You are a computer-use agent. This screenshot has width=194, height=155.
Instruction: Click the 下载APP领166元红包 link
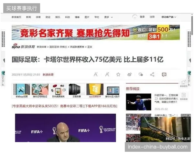point(101,106)
